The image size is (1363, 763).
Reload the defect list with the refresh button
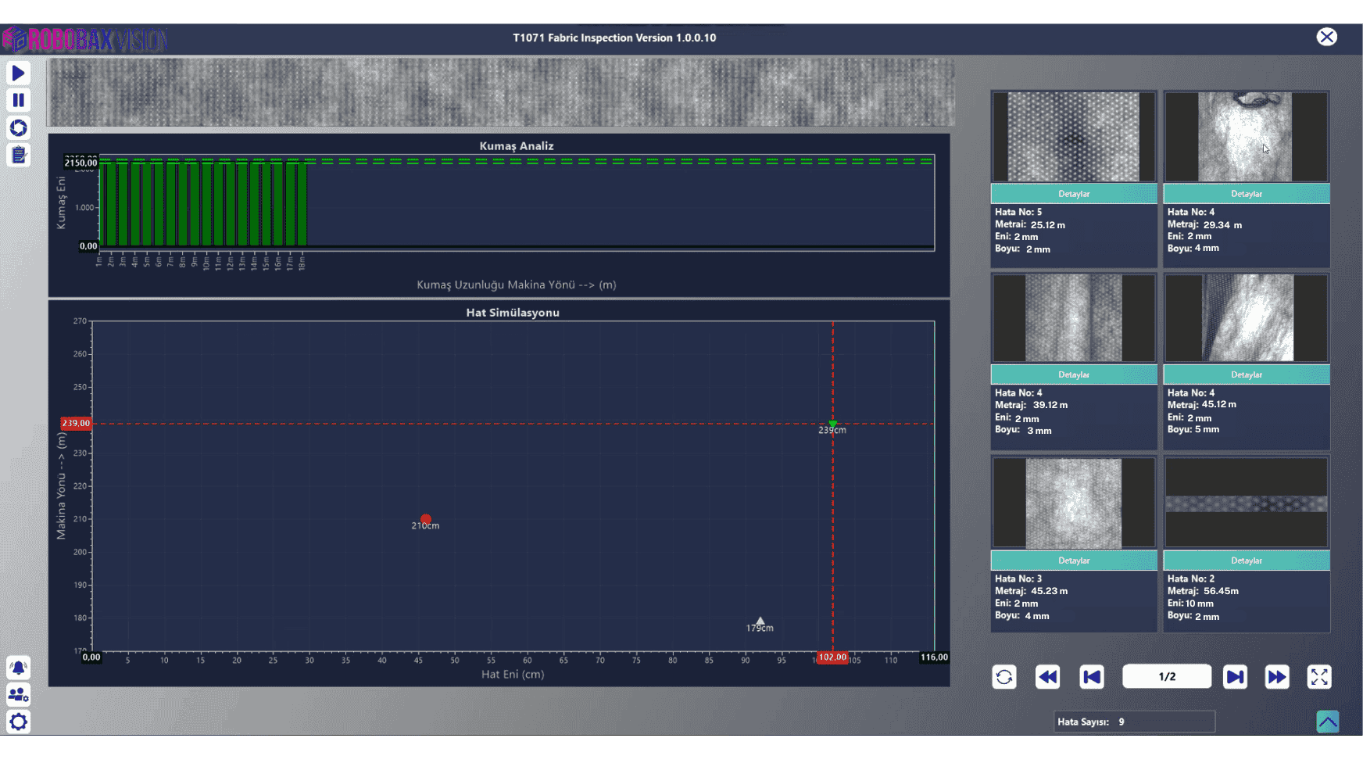[x=1004, y=677]
